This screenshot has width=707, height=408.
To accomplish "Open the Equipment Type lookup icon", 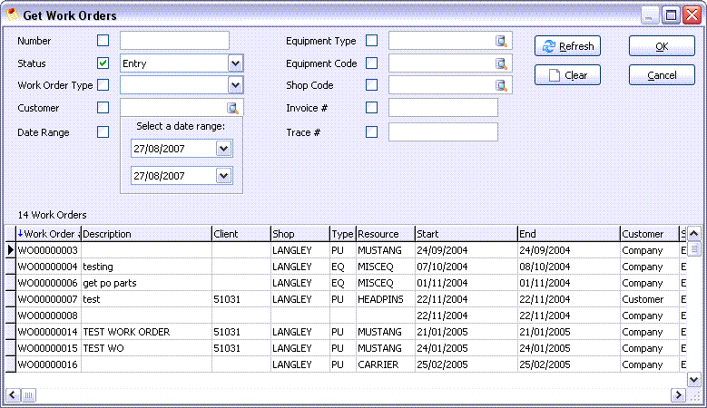I will [501, 41].
